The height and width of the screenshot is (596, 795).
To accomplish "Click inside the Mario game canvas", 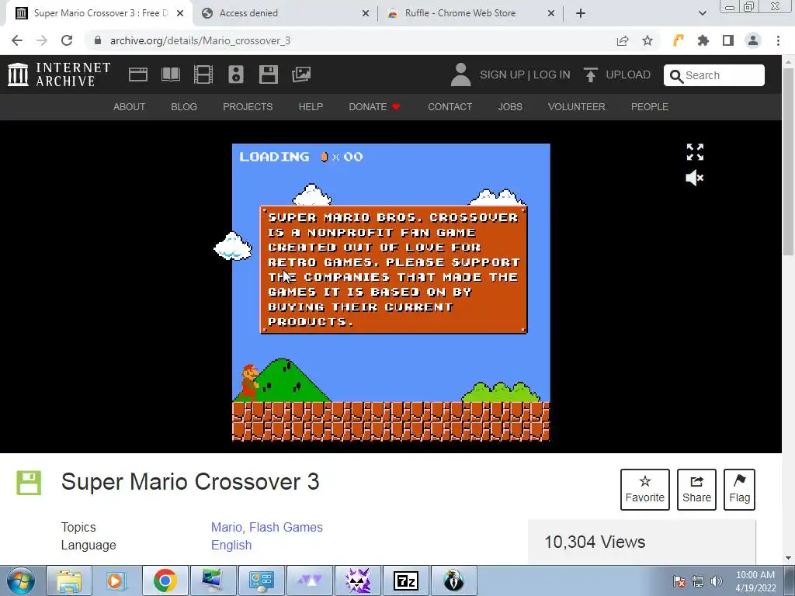I will click(x=391, y=293).
